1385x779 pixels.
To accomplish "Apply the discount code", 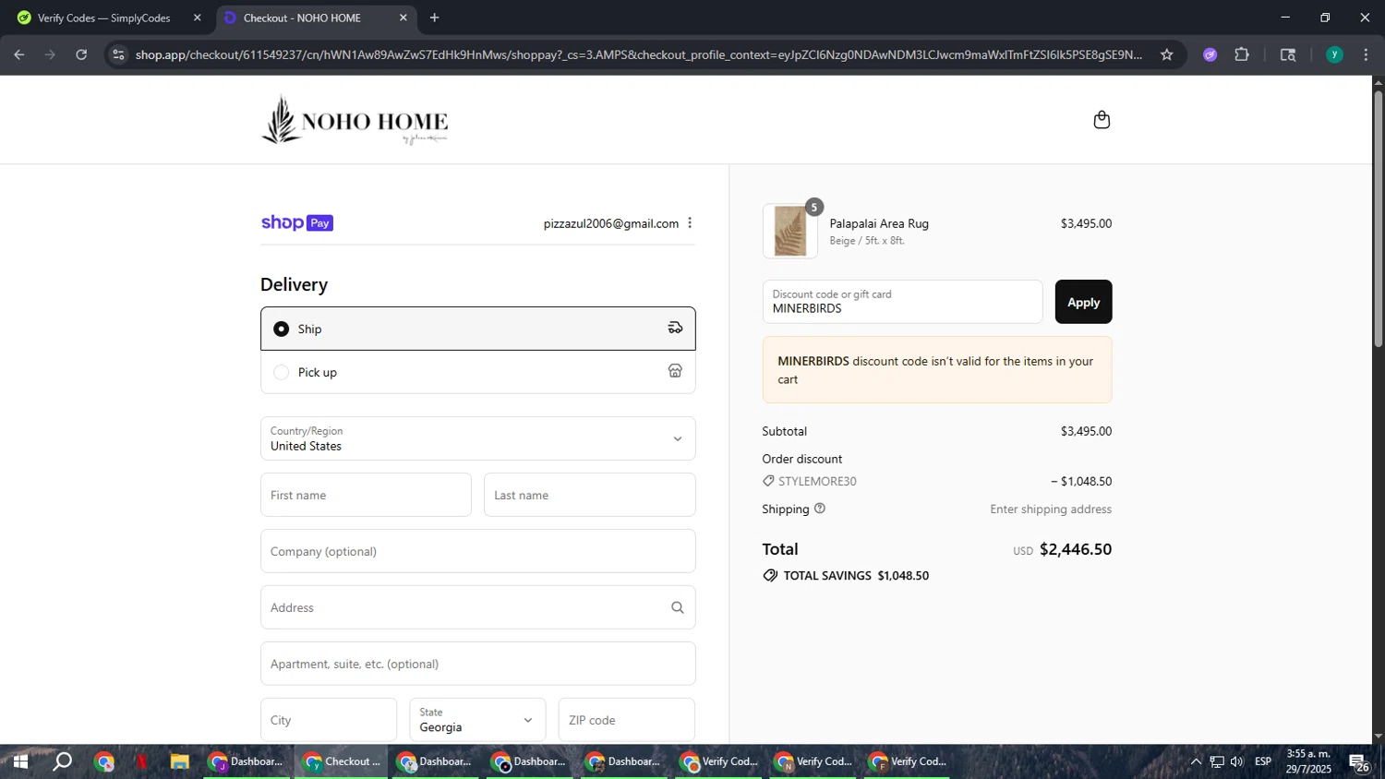I will [1083, 302].
